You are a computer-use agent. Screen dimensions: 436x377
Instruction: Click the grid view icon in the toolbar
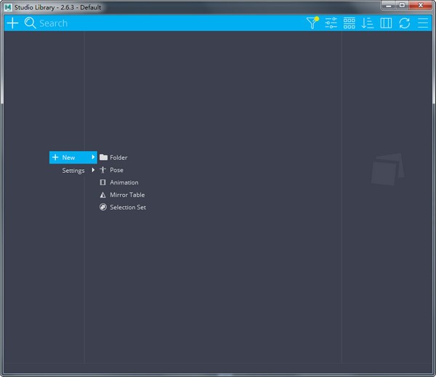pyautogui.click(x=350, y=23)
